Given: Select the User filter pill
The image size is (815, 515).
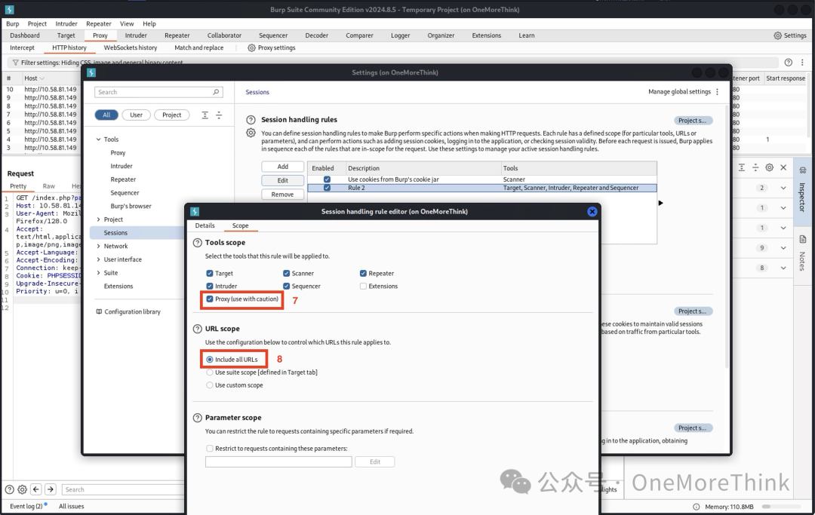Looking at the screenshot, I should pos(136,115).
